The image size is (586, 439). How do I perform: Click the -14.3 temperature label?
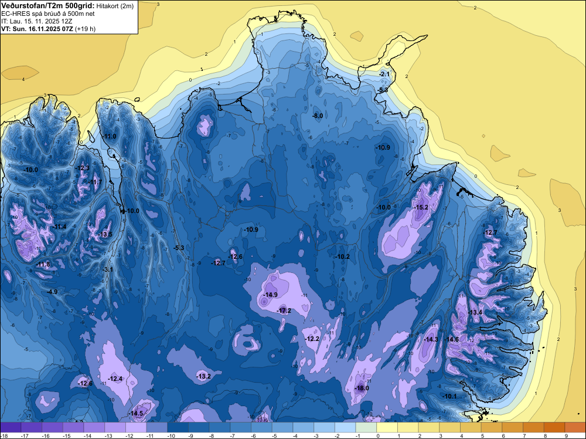431,339
